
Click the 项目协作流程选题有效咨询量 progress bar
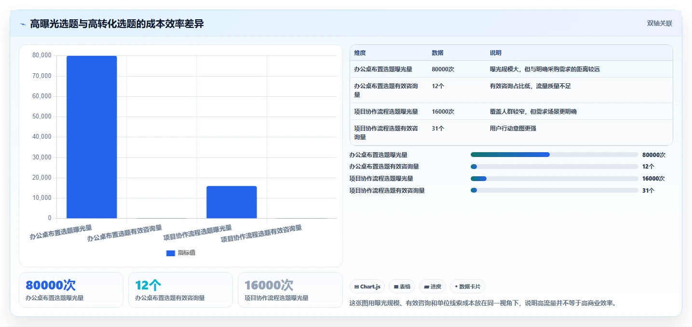tap(555, 190)
